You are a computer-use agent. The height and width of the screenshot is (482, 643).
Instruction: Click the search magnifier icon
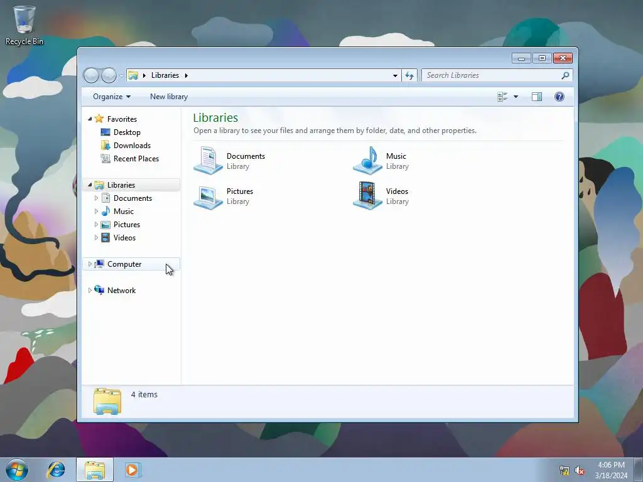[x=566, y=75]
